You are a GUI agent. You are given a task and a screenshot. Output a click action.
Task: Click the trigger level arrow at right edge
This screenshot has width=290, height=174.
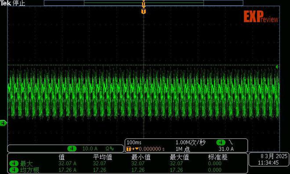[x=277, y=67]
